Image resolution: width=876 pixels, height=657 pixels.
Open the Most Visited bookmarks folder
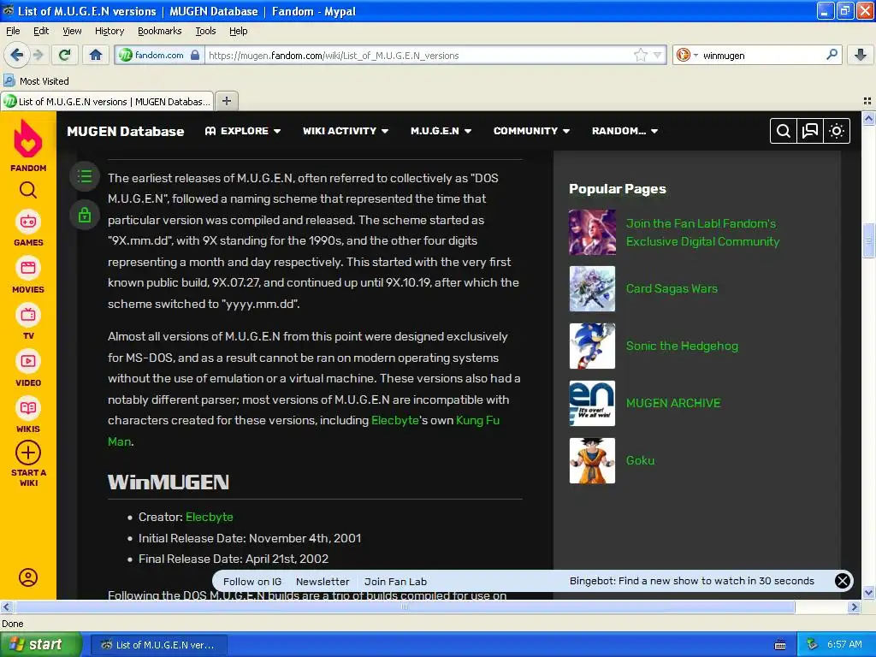coord(36,81)
